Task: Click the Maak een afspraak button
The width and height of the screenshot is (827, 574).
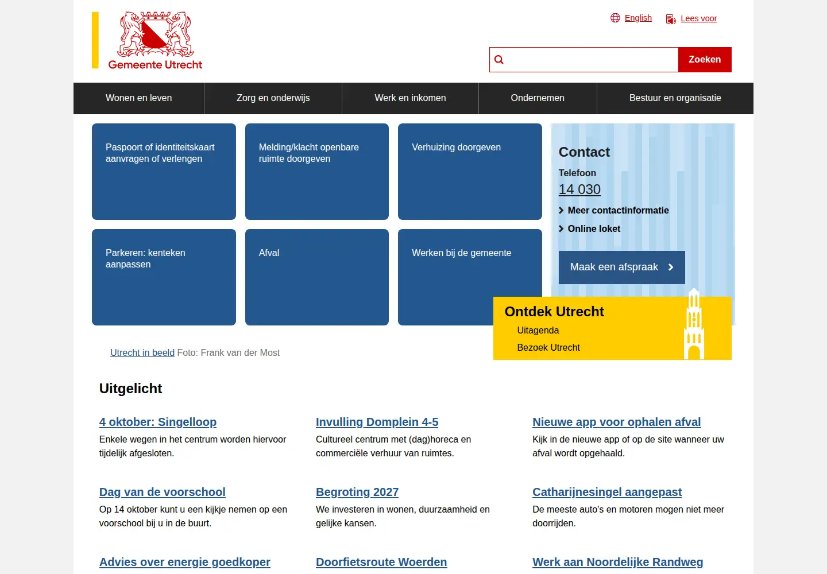Action: click(x=622, y=267)
